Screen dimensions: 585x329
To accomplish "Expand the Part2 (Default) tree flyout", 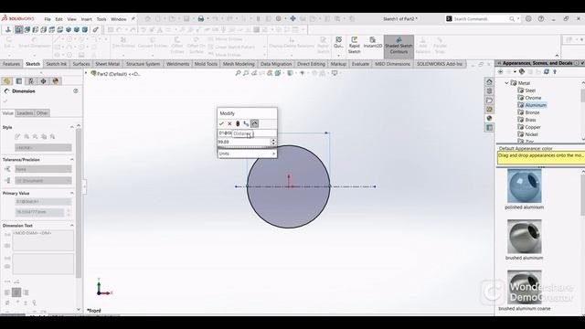I will point(87,74).
